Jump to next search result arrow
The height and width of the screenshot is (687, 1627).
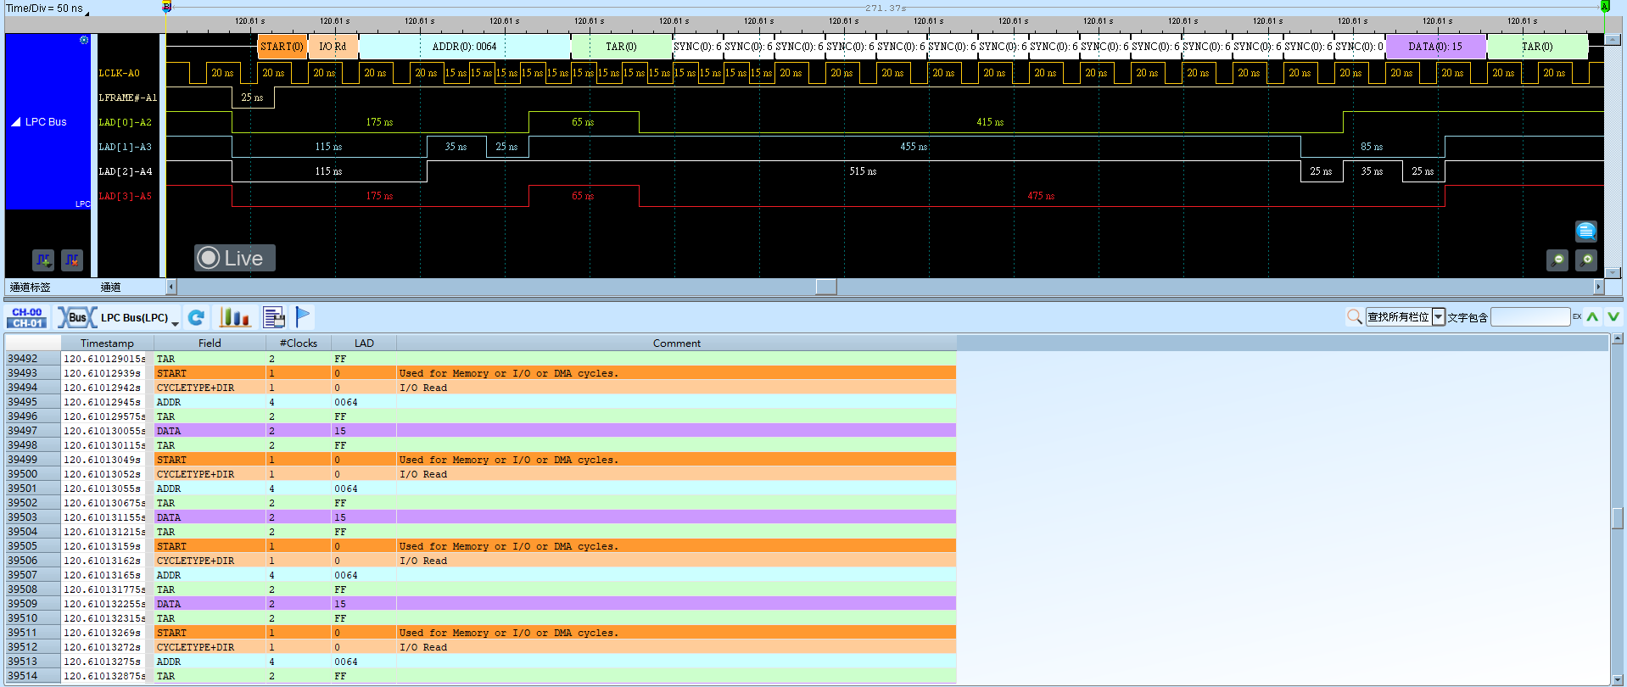1613,317
